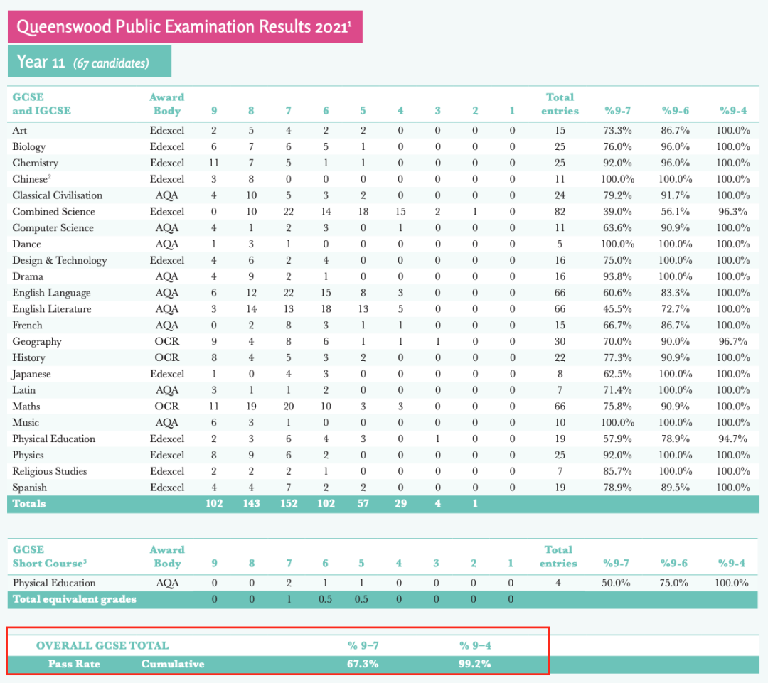Click the "89.5%" value in Spanish row
This screenshot has height=683, width=768.
[x=676, y=488]
